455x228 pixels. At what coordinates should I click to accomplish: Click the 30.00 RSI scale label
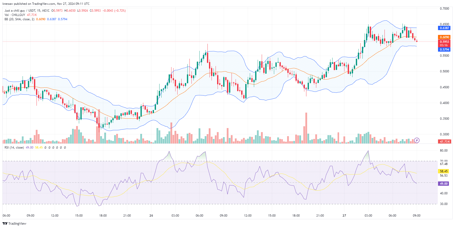[444, 204]
